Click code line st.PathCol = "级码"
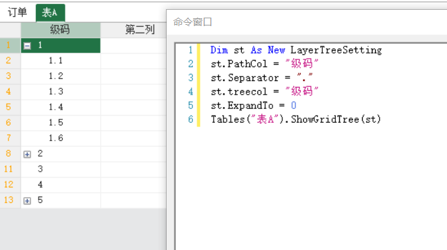The width and height of the screenshot is (447, 250). tap(265, 64)
